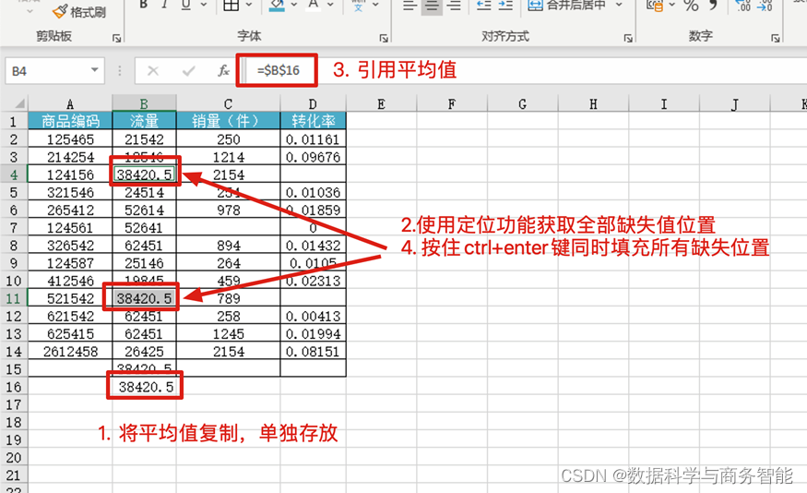
Task: Apply the fill color bucket
Action: (277, 5)
